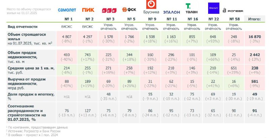Select the green талан logo

[x=191, y=8]
